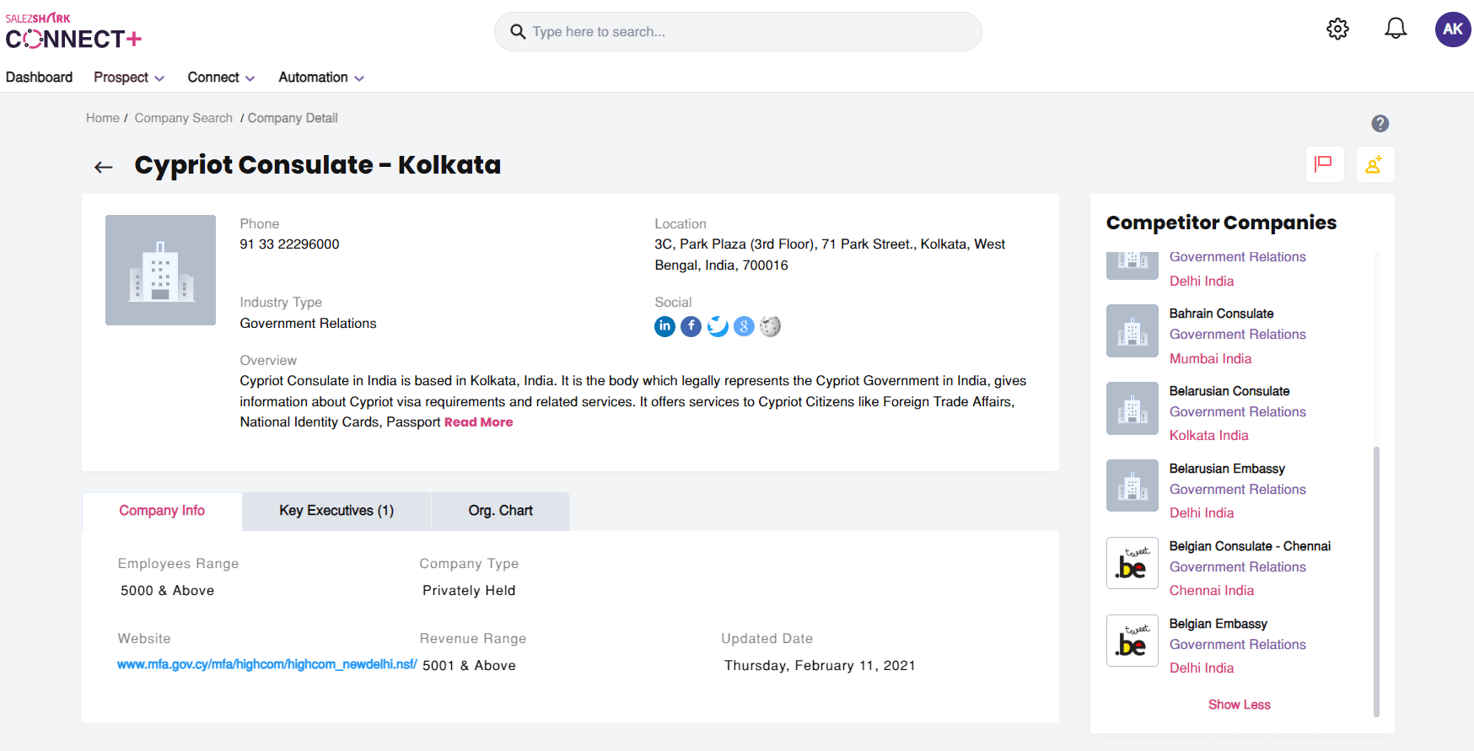Click the 5000 & Above employees value
The image size is (1474, 751).
pyautogui.click(x=167, y=591)
